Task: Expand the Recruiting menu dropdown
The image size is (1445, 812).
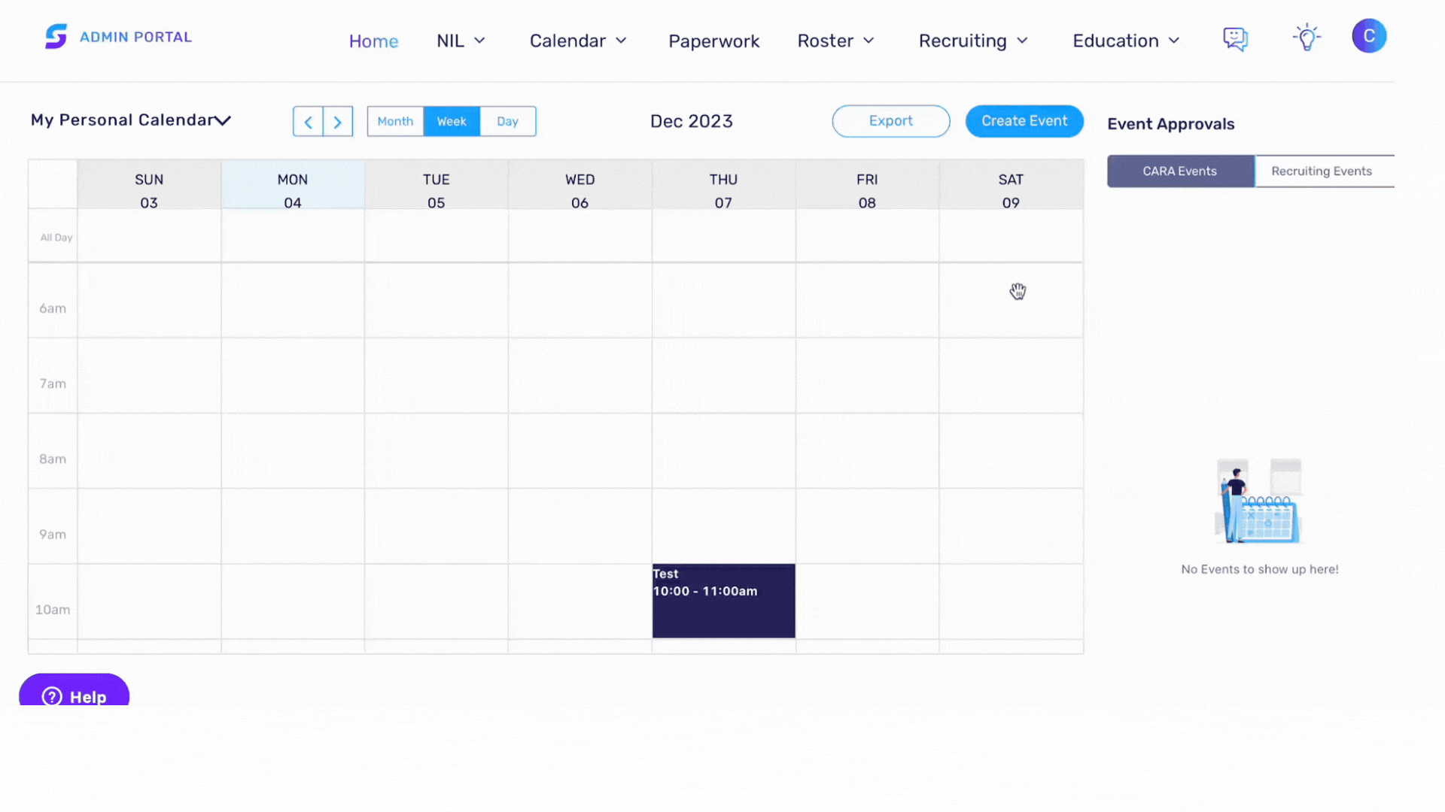Action: pyautogui.click(x=973, y=41)
